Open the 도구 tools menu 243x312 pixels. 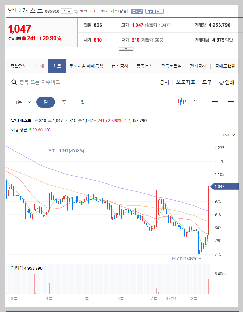[207, 82]
